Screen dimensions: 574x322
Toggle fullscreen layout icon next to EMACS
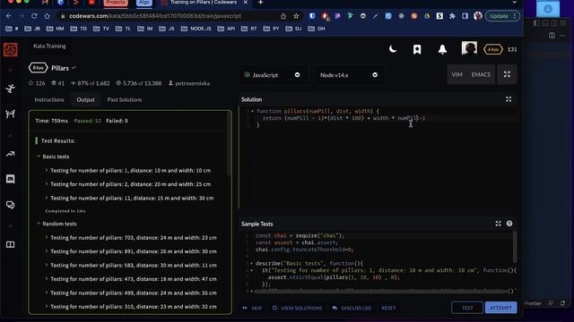[507, 74]
